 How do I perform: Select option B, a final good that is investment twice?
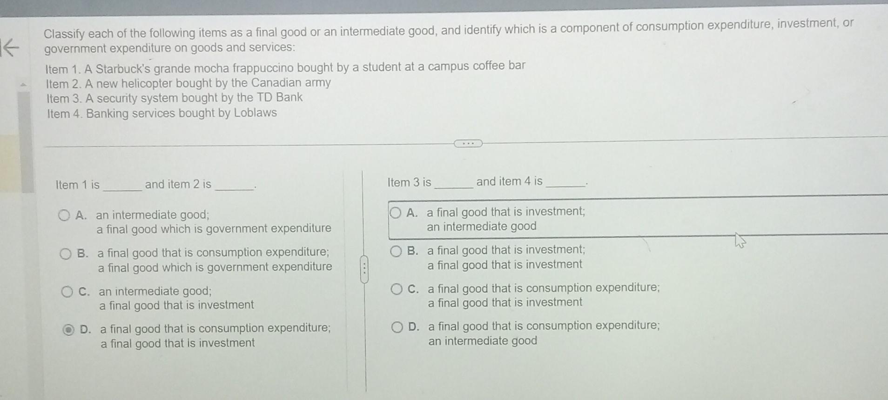[397, 251]
